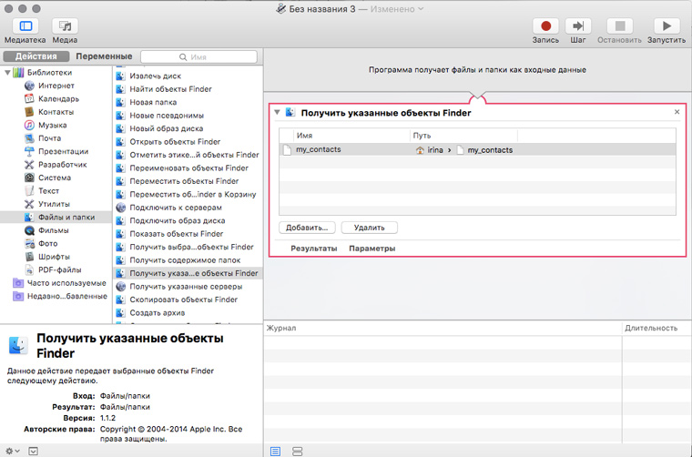
Task: Open the gear menu at bottom left
Action: click(x=11, y=451)
